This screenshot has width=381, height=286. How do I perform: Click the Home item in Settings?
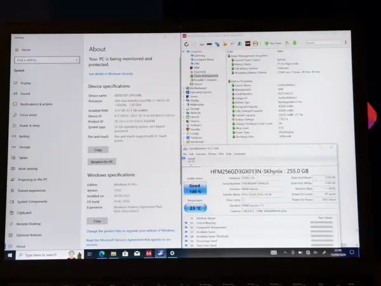[x=23, y=50]
